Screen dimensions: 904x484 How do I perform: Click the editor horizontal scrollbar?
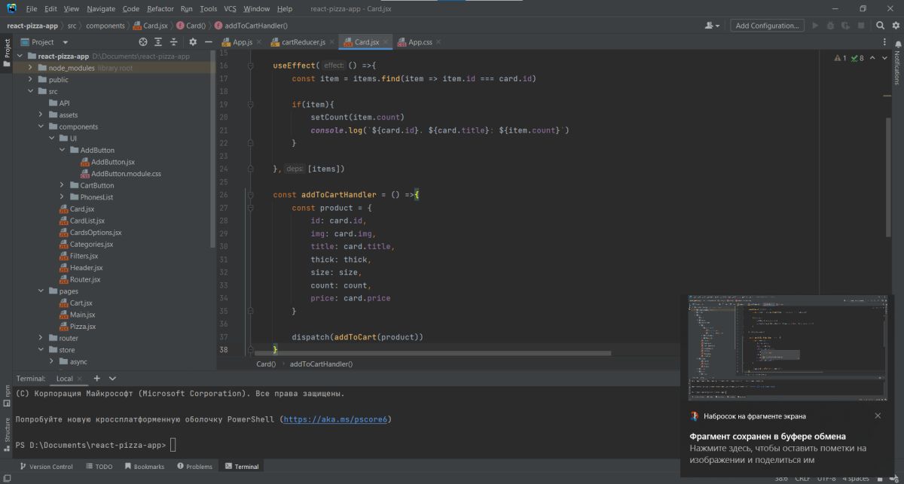point(433,353)
